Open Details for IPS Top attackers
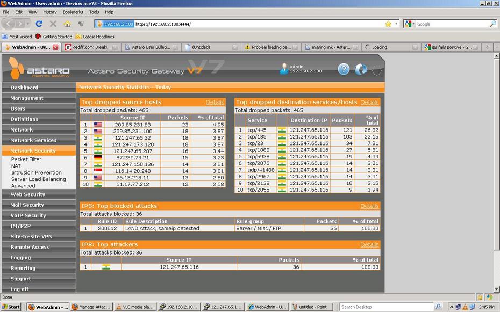 click(x=369, y=244)
